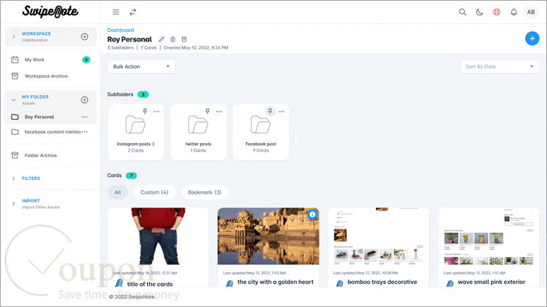Expand the Filters section
Viewport: 547px width, 307px height.
(x=31, y=179)
